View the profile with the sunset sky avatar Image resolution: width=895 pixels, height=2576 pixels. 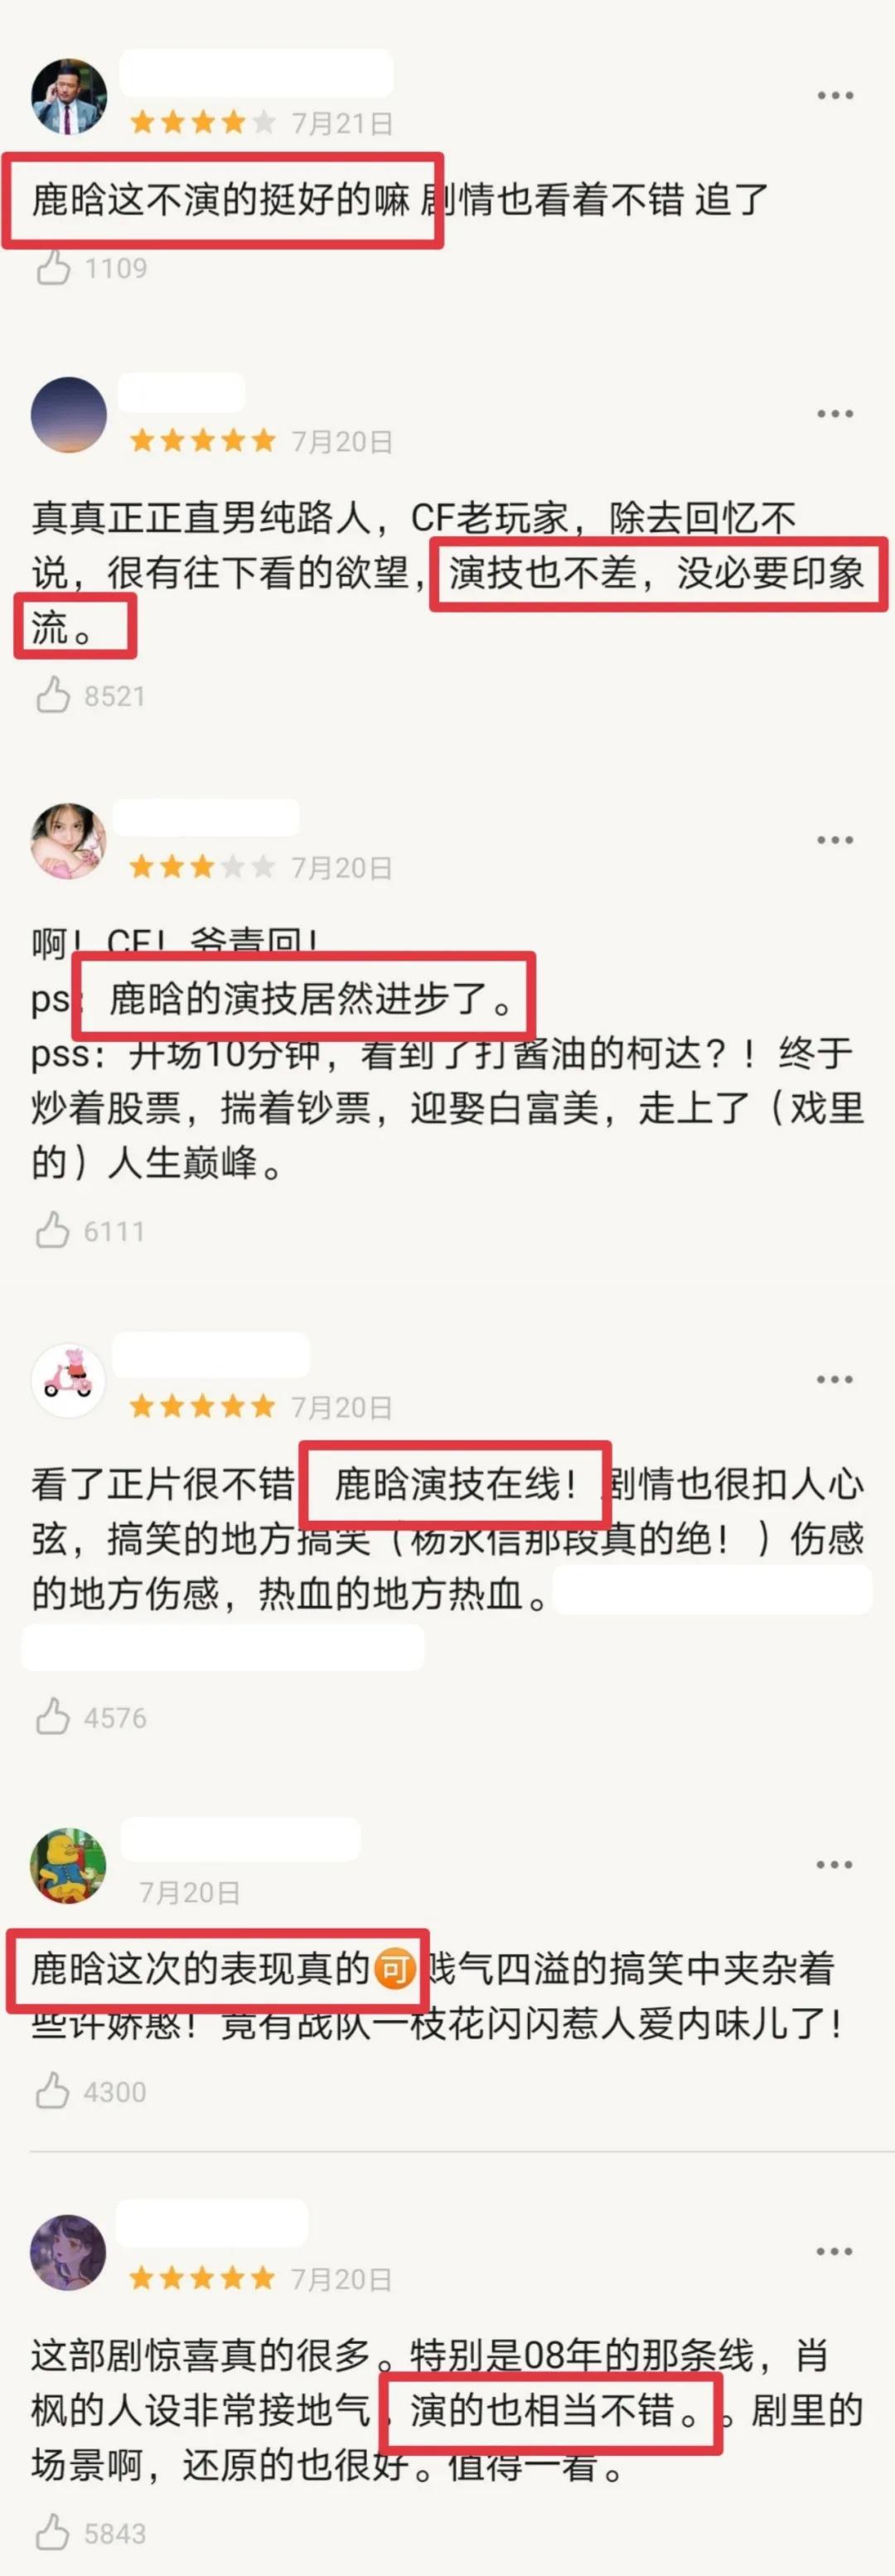tap(69, 415)
